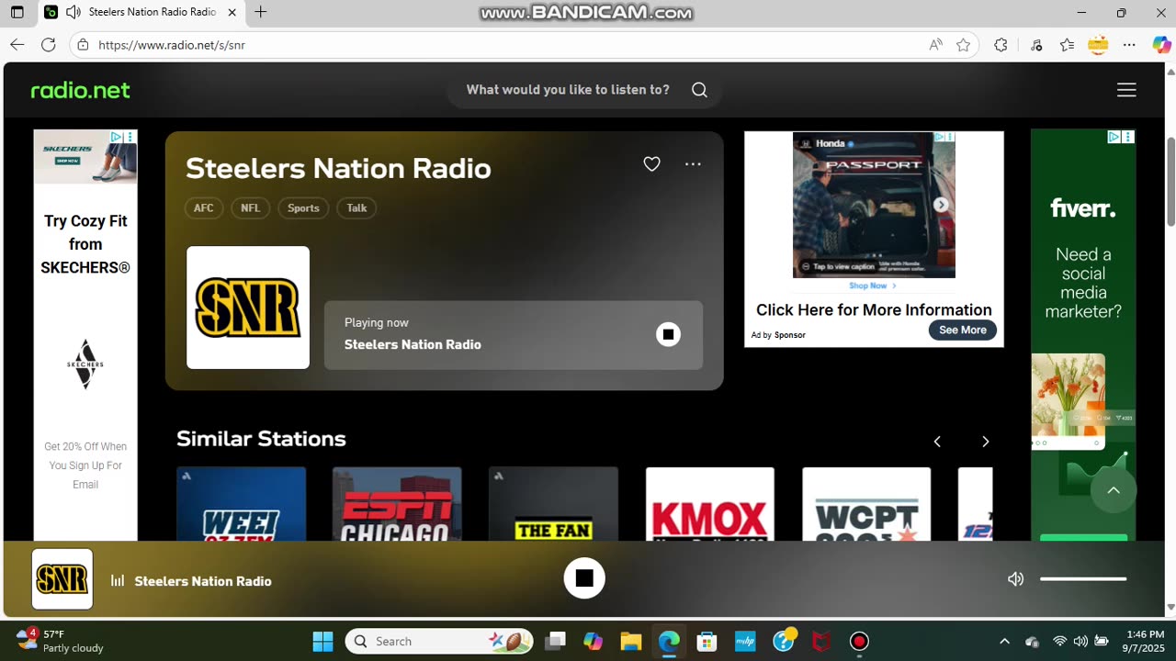Show previous similar stations
Image resolution: width=1176 pixels, height=661 pixels.
937,442
